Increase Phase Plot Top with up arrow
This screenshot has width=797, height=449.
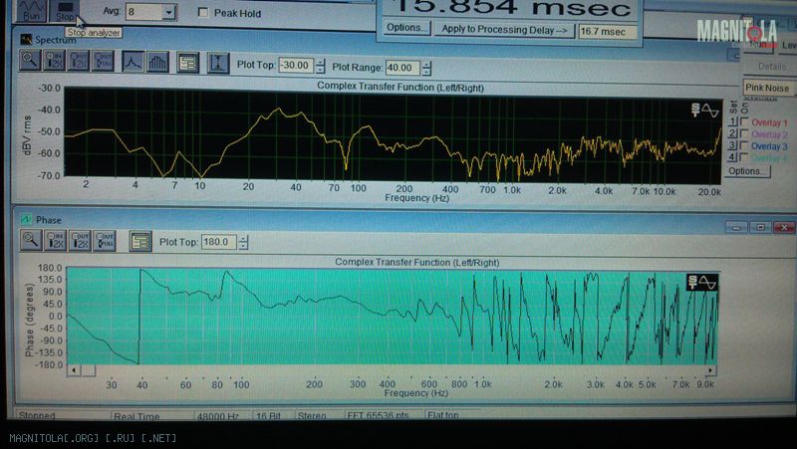click(243, 238)
